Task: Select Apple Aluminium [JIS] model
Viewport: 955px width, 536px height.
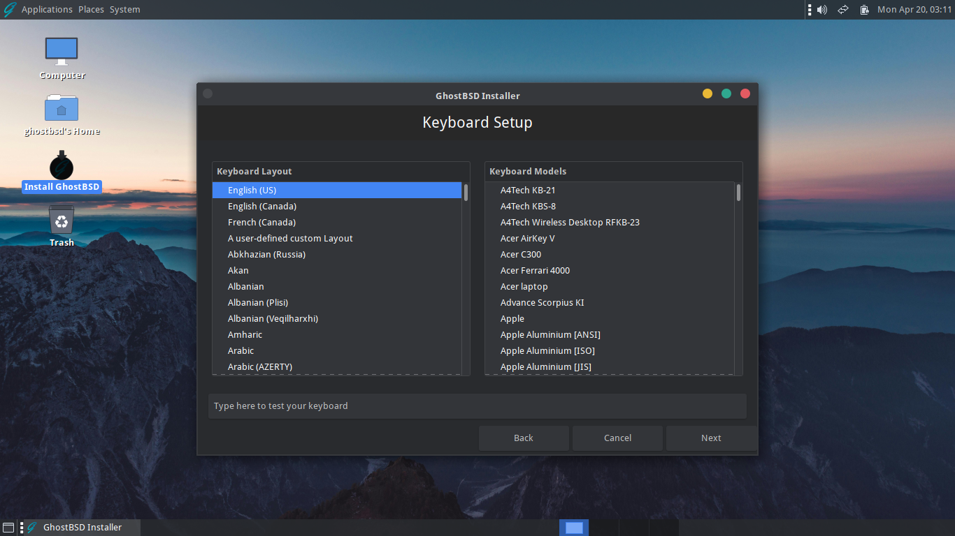Action: (x=610, y=367)
